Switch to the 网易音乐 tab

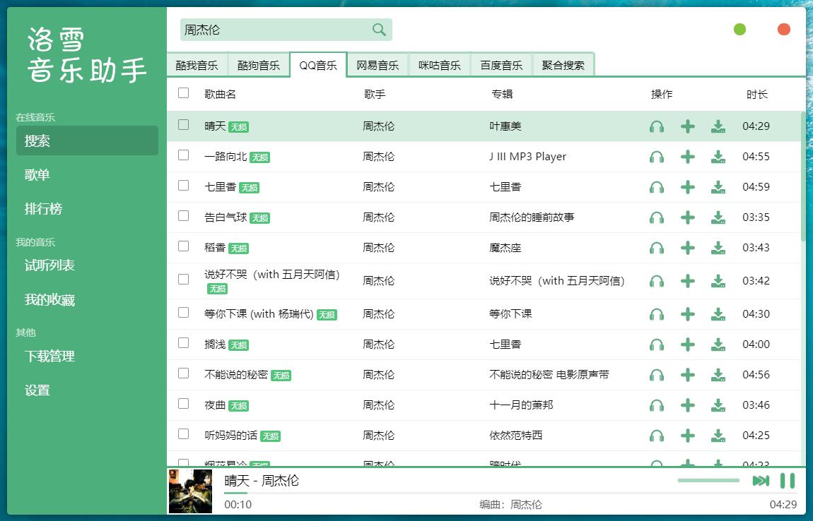(x=378, y=65)
